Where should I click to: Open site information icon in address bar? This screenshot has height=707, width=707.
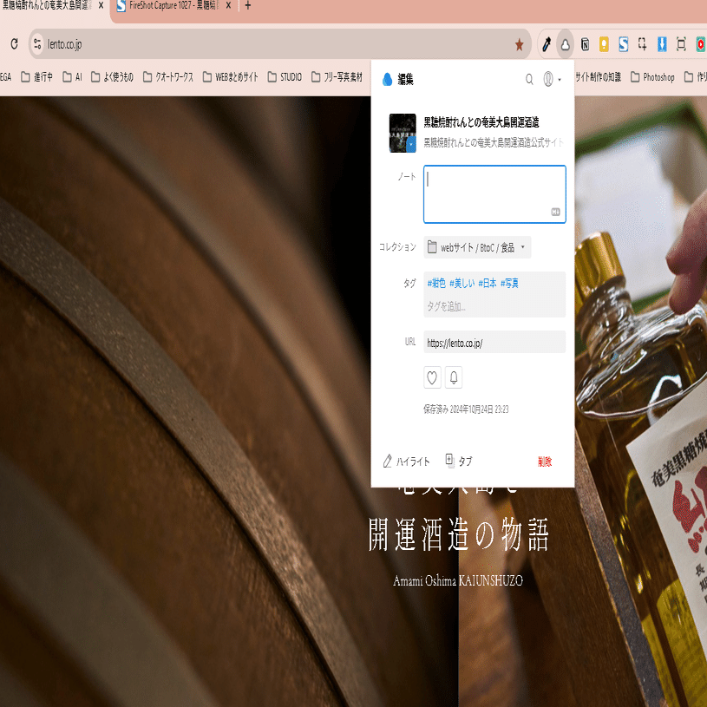(37, 44)
